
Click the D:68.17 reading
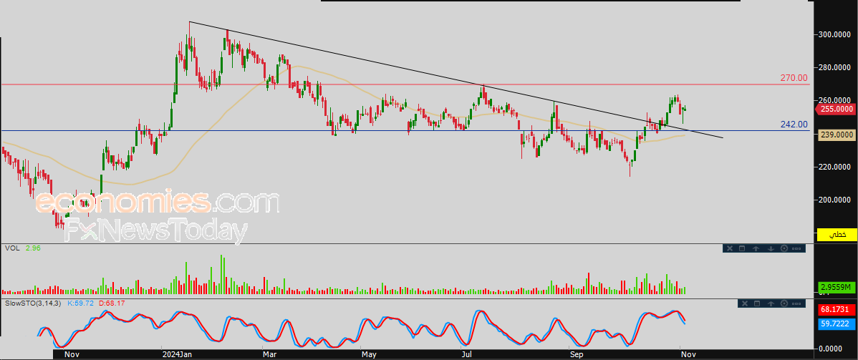[x=112, y=303]
